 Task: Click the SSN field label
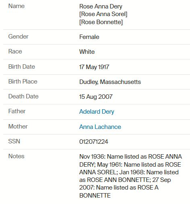pyautogui.click(x=14, y=141)
